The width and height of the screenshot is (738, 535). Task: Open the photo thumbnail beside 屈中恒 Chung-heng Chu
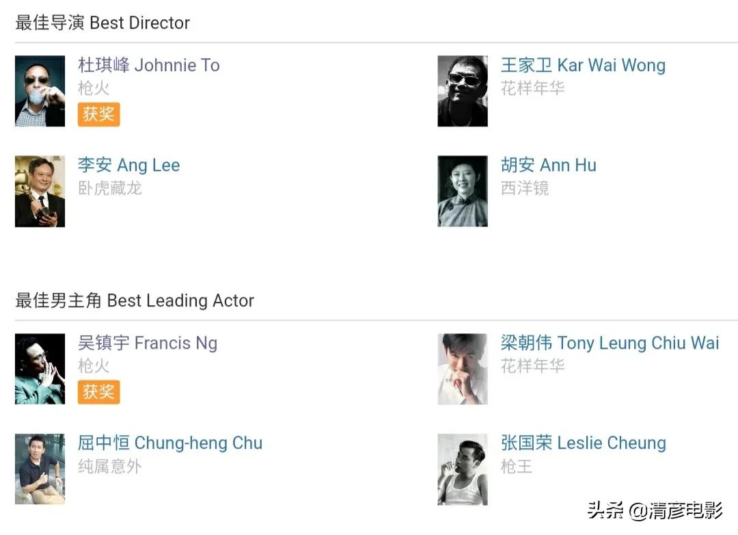pos(40,469)
